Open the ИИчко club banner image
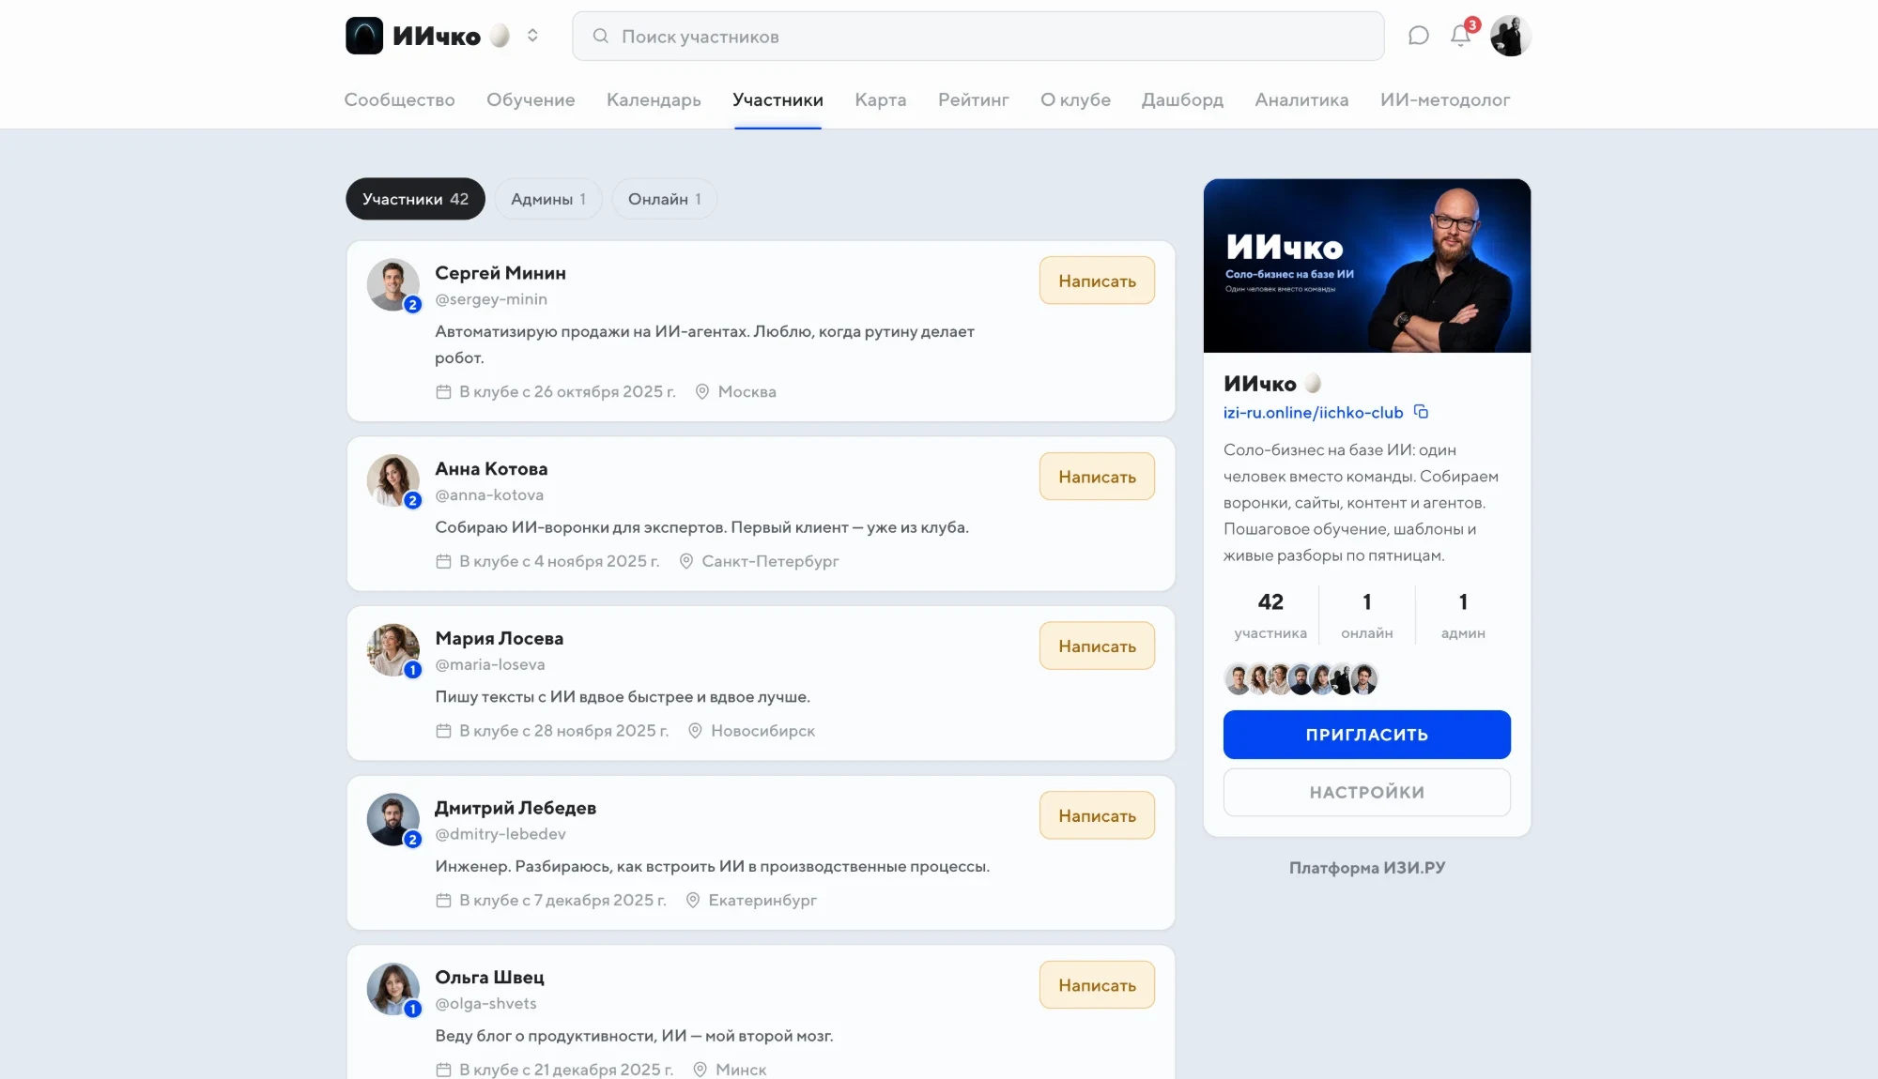Image resolution: width=1878 pixels, height=1079 pixels. point(1366,266)
